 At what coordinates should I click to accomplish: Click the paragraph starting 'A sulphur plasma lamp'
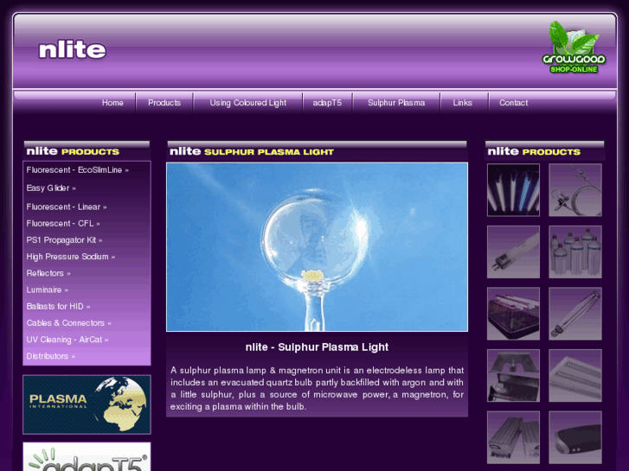tap(317, 388)
